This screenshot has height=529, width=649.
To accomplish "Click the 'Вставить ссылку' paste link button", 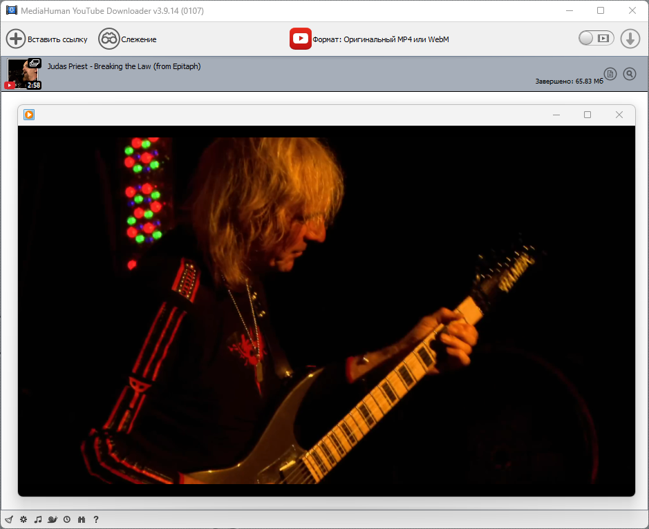I will click(x=47, y=39).
